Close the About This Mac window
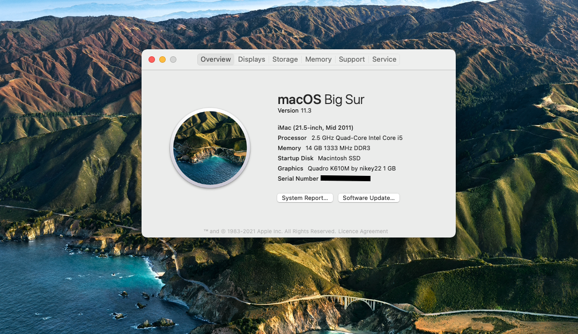This screenshot has width=578, height=334. point(152,60)
